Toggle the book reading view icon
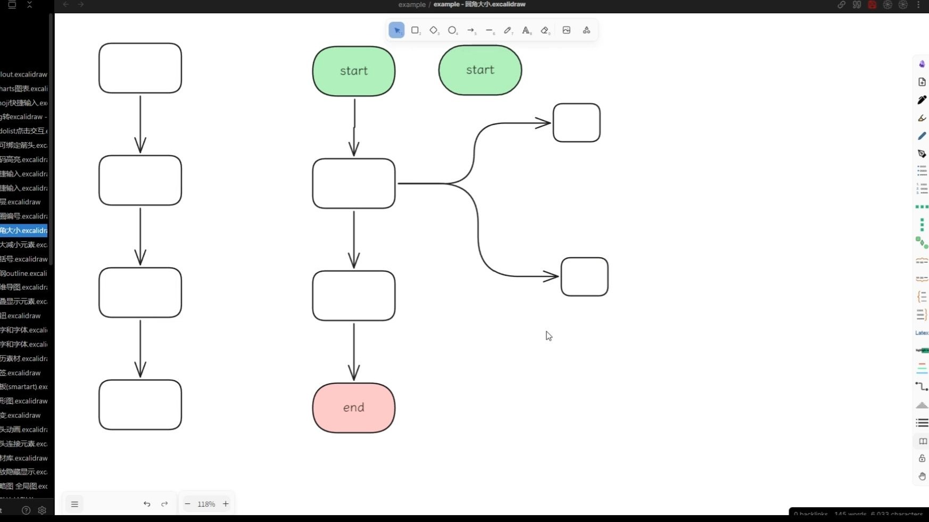 coord(923,441)
